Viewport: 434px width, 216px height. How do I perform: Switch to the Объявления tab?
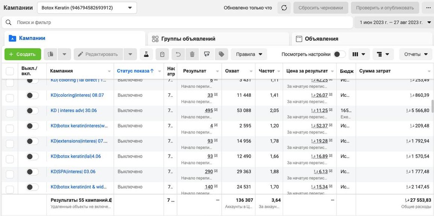363,39
